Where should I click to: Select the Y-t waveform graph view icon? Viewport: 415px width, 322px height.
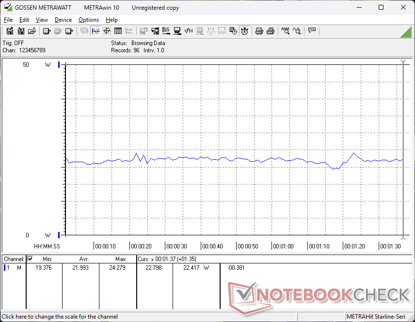[x=96, y=31]
